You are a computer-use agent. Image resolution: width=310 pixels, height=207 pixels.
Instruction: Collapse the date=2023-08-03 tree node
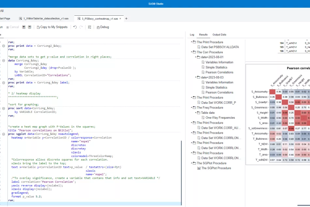196,77
